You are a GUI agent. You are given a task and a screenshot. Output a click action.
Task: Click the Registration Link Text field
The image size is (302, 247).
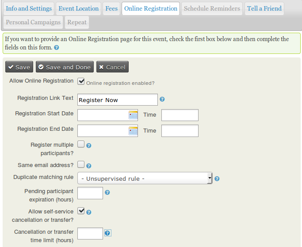coord(117,100)
